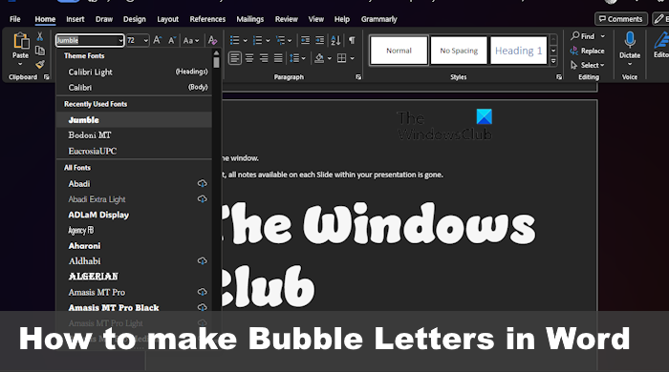The image size is (669, 372).
Task: Open the Styles pane launcher
Action: pyautogui.click(x=559, y=77)
